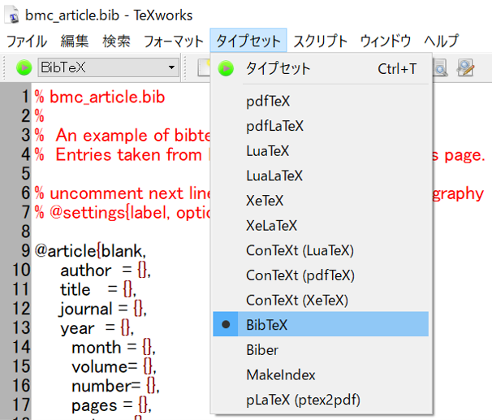
Task: Choose タイプセット Ctrl+T menu entry
Action: tap(321, 68)
